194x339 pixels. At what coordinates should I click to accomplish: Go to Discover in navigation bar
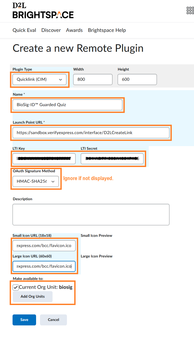[x=51, y=30]
